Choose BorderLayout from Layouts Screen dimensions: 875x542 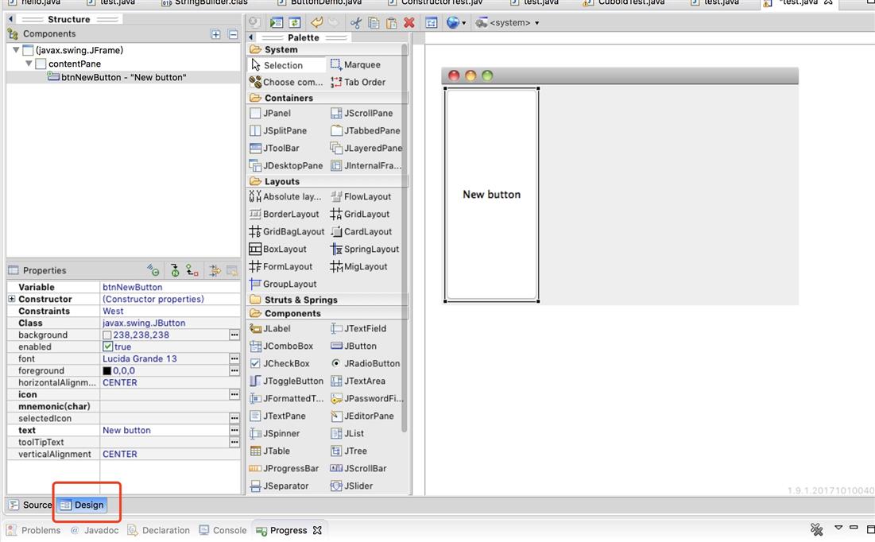click(284, 215)
